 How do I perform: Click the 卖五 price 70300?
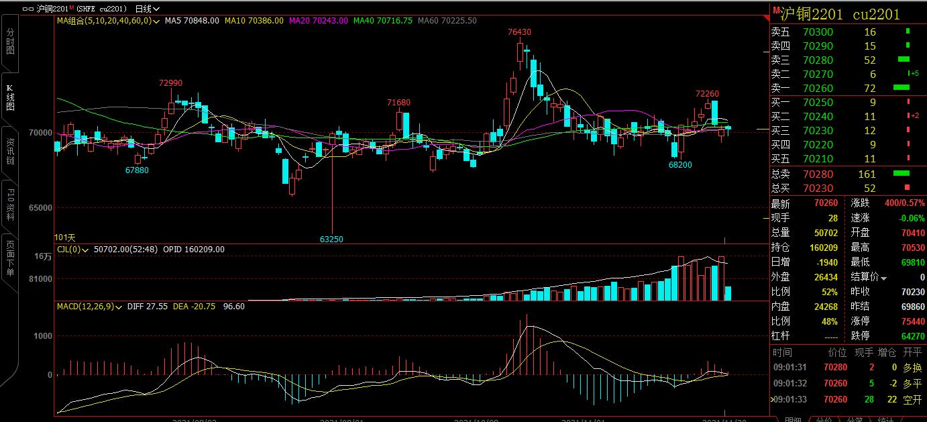[818, 32]
